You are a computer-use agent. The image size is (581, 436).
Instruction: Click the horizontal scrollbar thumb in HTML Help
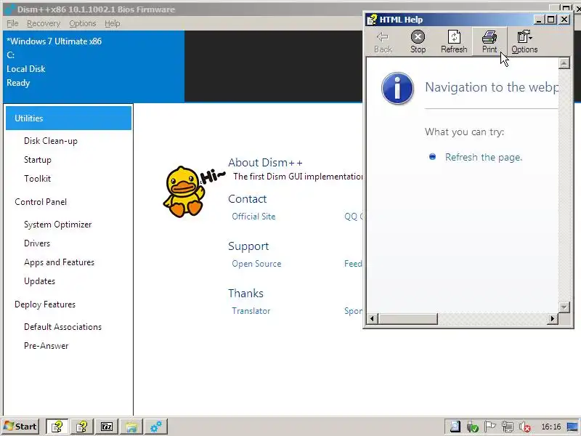(x=408, y=318)
